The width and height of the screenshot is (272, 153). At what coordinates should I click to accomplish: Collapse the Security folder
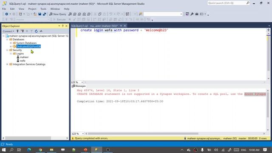pos(7,50)
